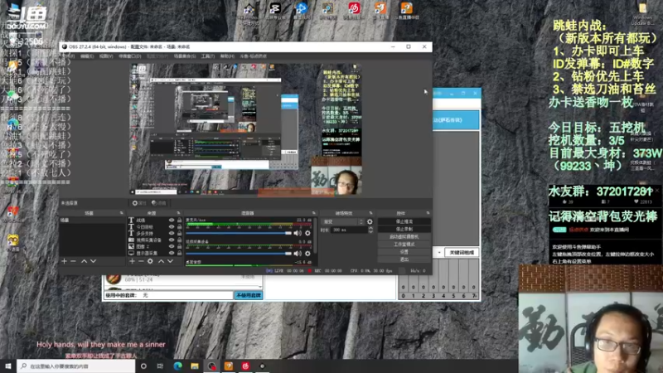Adjust the microphone volume slider
This screenshot has height=373, width=663.
pos(239,233)
